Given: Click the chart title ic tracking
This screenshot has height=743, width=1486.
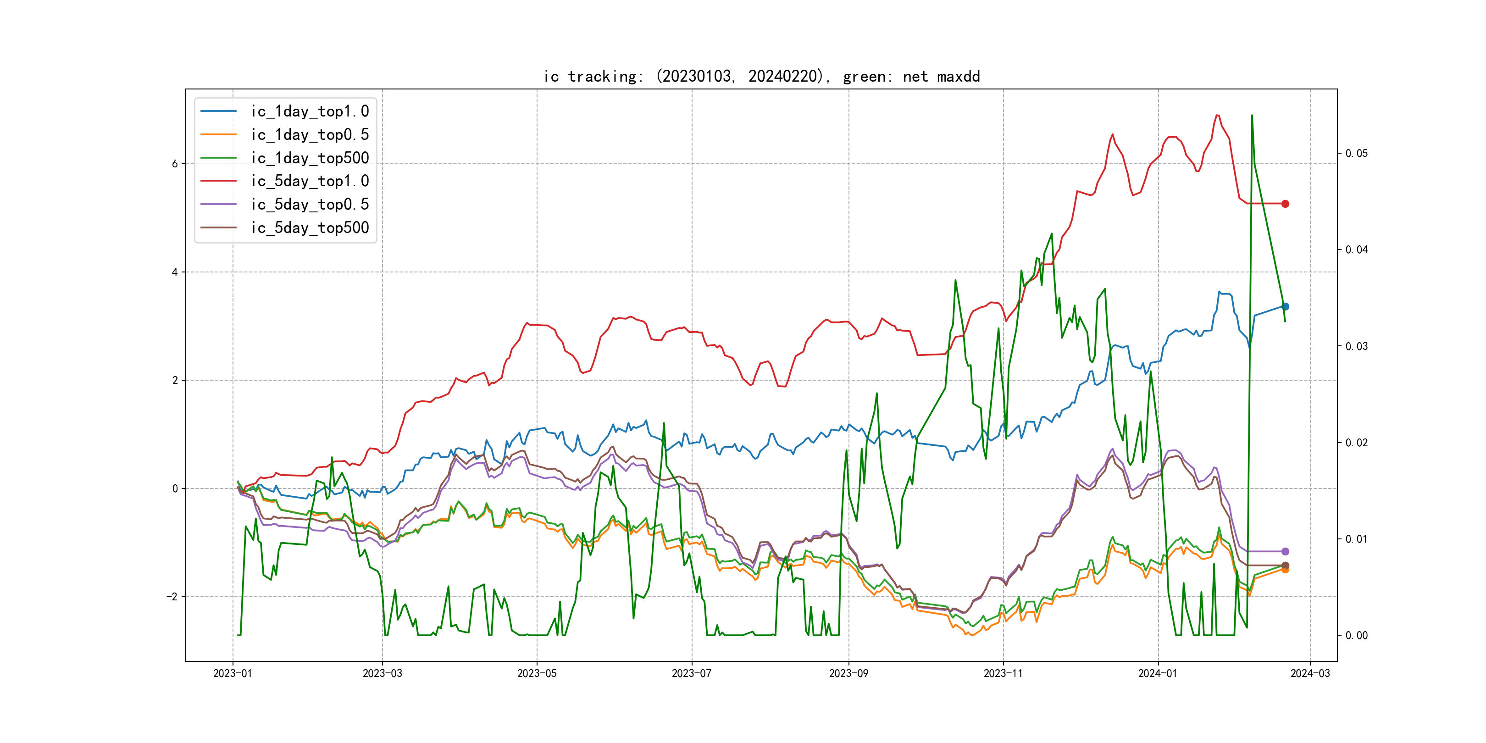Looking at the screenshot, I should coord(761,76).
